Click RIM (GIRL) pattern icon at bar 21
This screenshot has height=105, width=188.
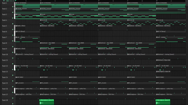[x=157, y=77]
